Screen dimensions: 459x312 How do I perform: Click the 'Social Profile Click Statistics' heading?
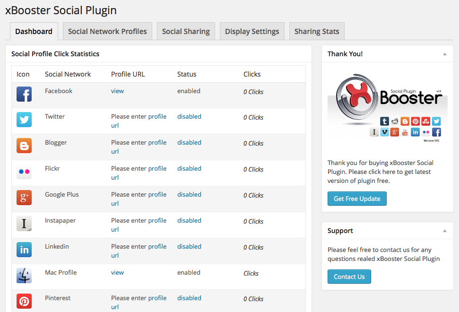(55, 54)
